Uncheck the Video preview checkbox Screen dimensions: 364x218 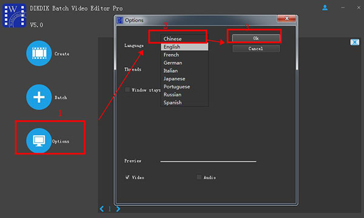(127, 177)
